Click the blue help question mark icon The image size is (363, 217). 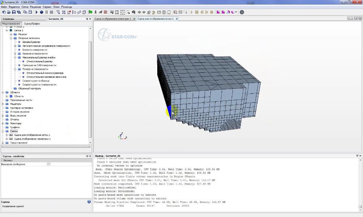point(89,202)
